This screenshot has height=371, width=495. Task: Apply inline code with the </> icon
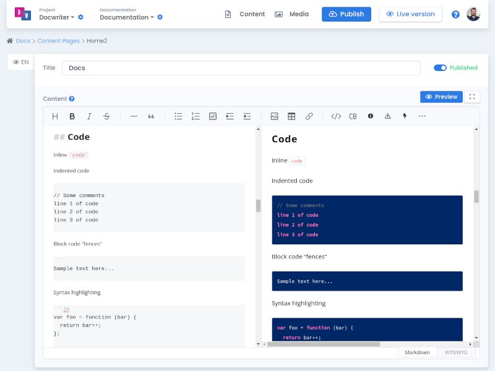click(x=336, y=116)
